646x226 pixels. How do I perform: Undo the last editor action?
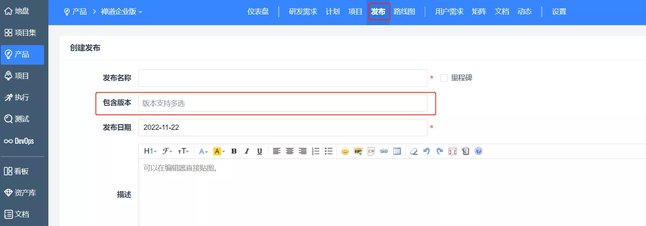427,151
